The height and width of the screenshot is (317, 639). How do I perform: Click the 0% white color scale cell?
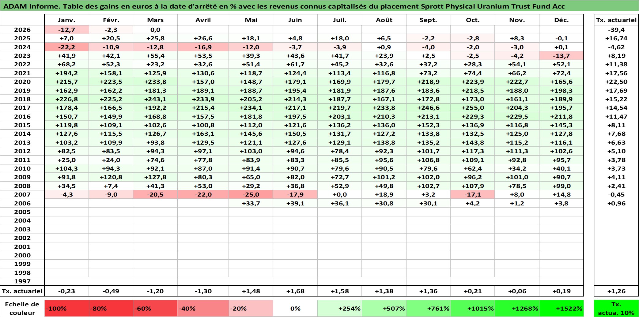pos(295,308)
